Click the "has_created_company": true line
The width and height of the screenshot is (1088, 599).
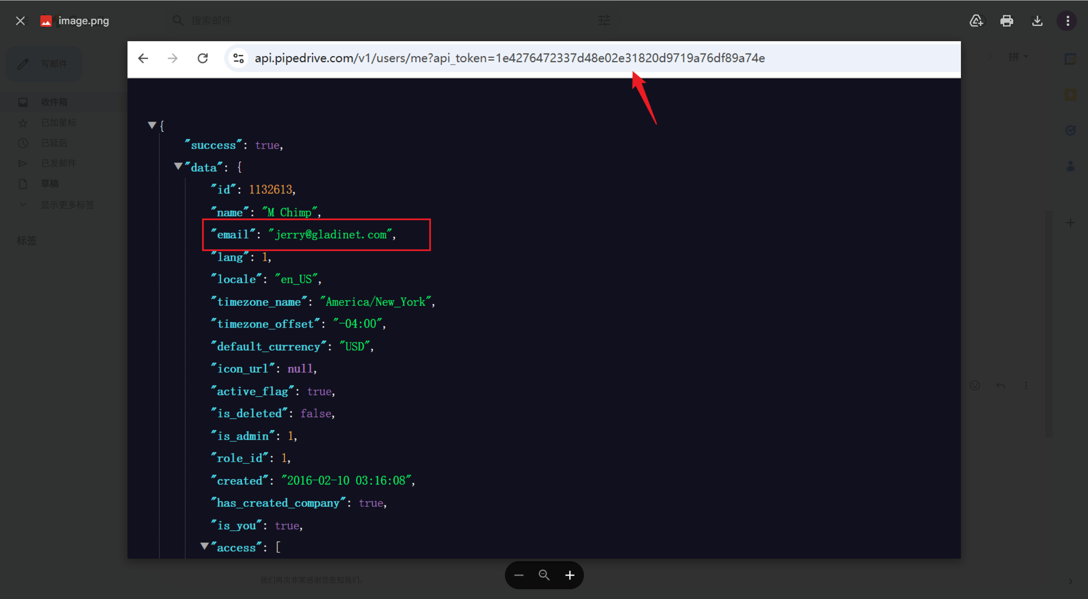pyautogui.click(x=299, y=503)
